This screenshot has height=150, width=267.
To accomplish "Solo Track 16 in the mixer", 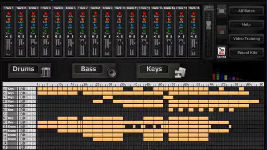I will click(x=196, y=37).
